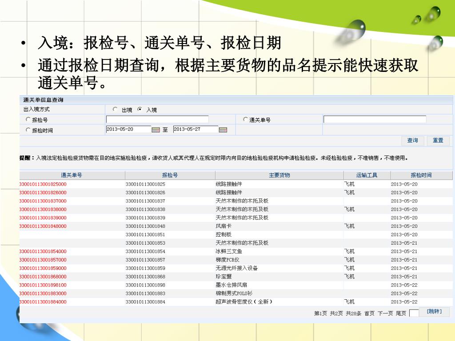This screenshot has width=455, height=341.
Task: Select inspection number 330010113001853
Action: (145, 243)
